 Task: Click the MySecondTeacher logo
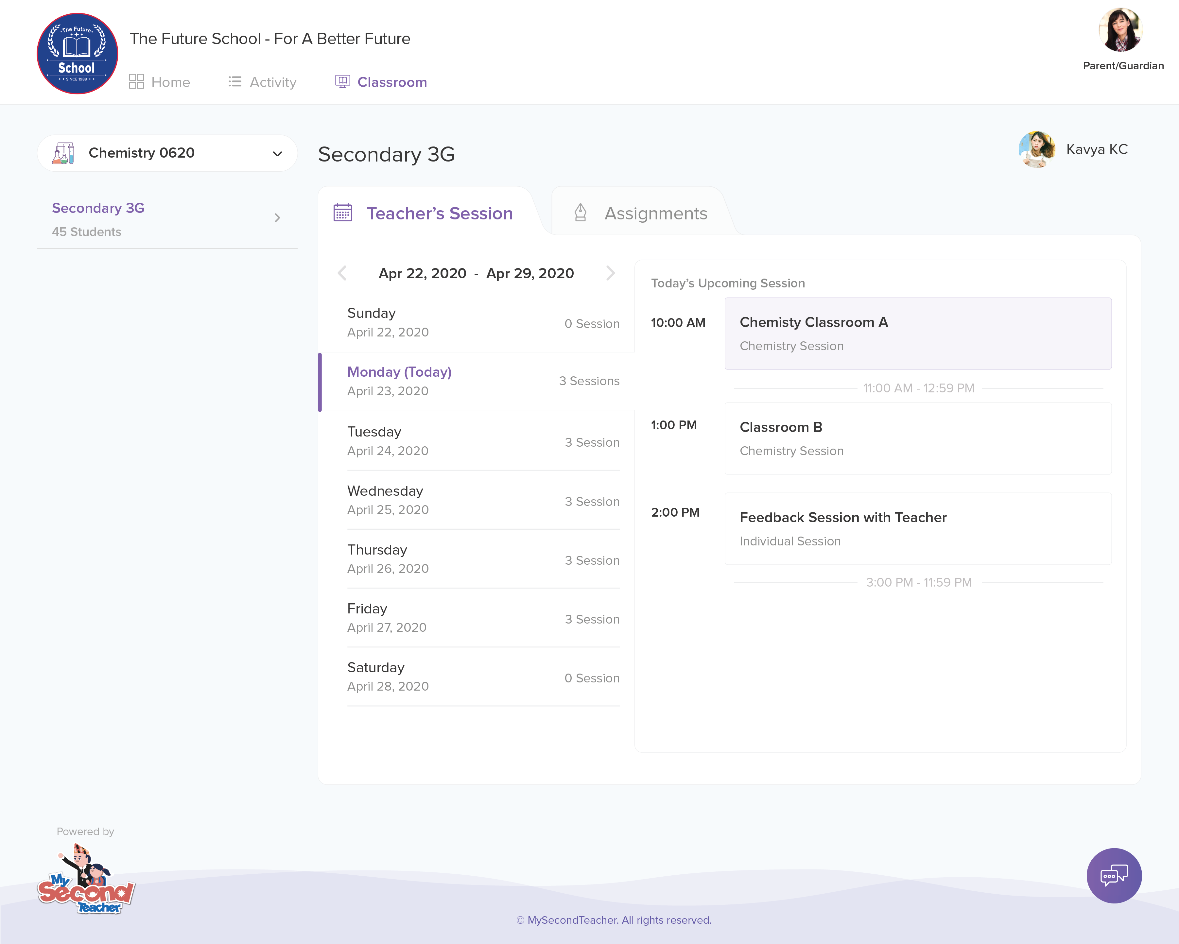pos(86,879)
